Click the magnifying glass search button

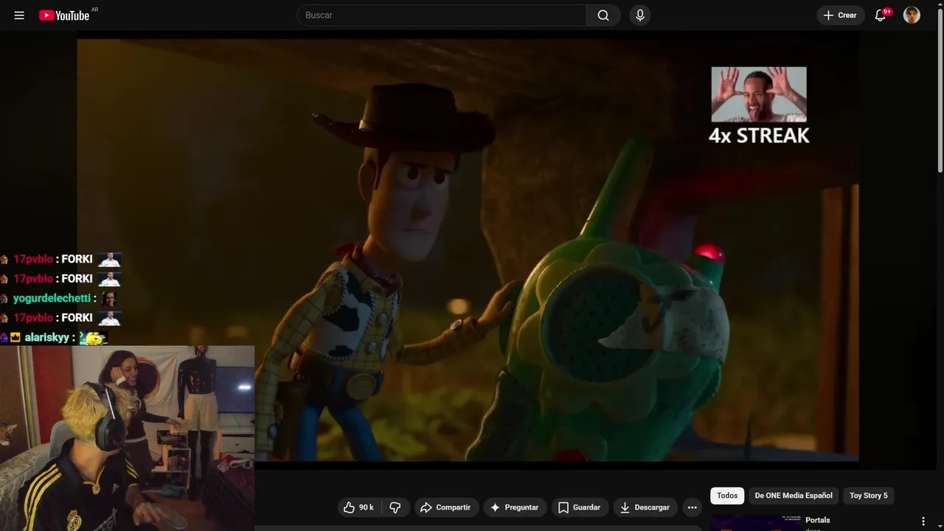[603, 15]
